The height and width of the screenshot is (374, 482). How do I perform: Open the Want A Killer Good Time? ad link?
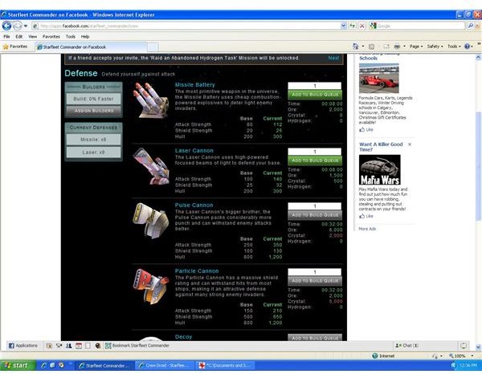381,147
